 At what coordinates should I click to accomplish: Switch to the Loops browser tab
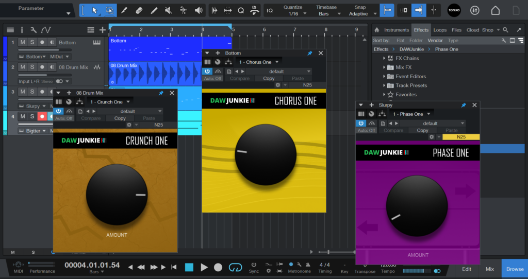[x=440, y=30]
